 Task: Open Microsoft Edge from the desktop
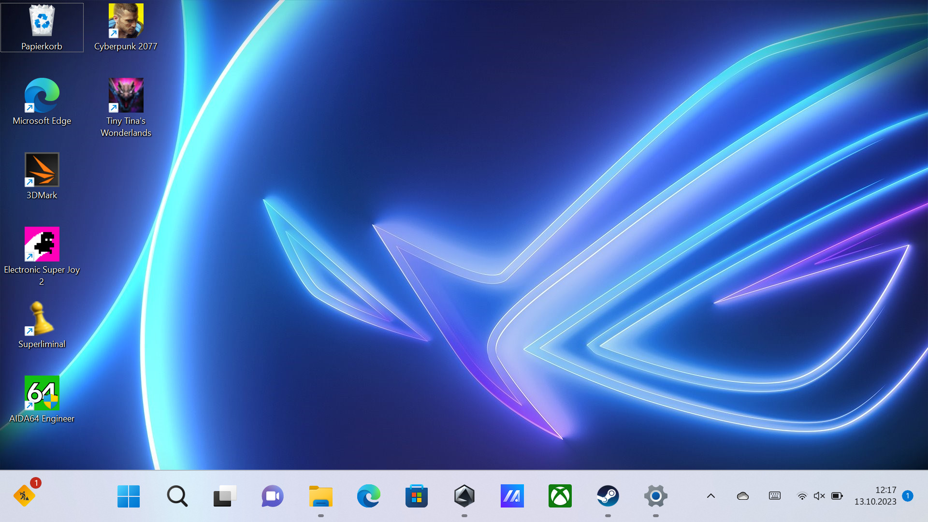(x=42, y=94)
